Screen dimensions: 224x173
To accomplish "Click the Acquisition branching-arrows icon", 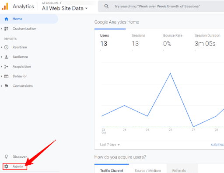I will (x=6, y=66).
